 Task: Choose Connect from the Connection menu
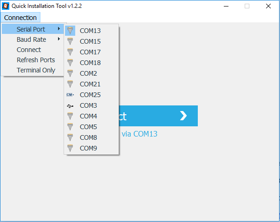[x=29, y=50]
